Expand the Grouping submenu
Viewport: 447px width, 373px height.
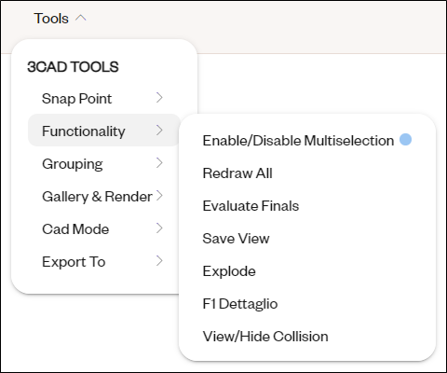pyautogui.click(x=104, y=164)
